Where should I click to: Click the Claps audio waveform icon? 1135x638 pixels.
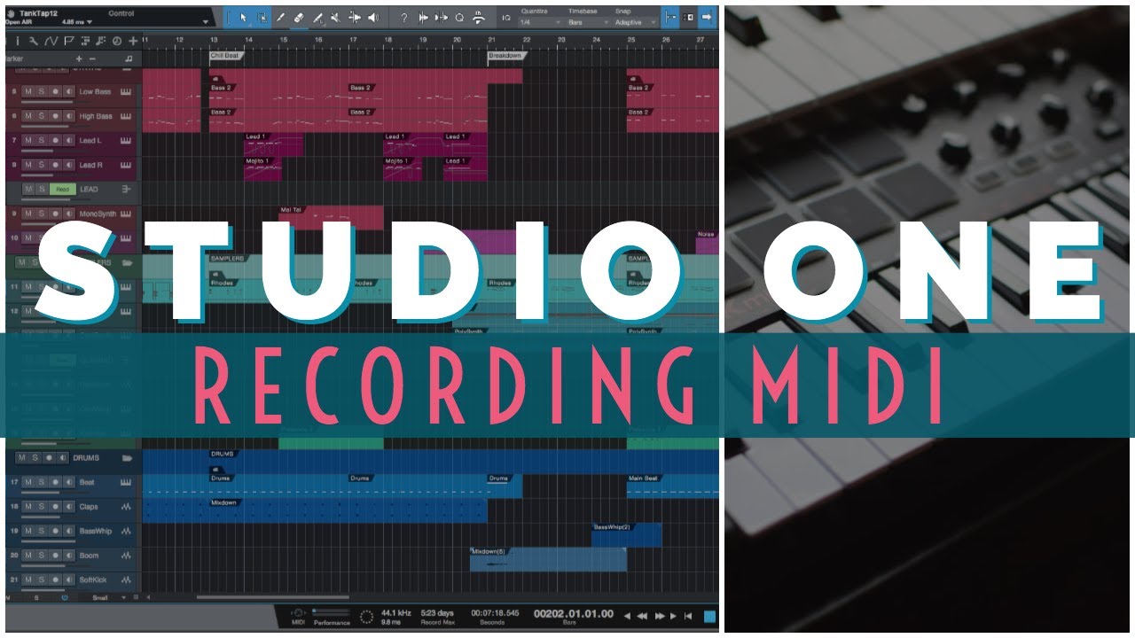tap(126, 507)
